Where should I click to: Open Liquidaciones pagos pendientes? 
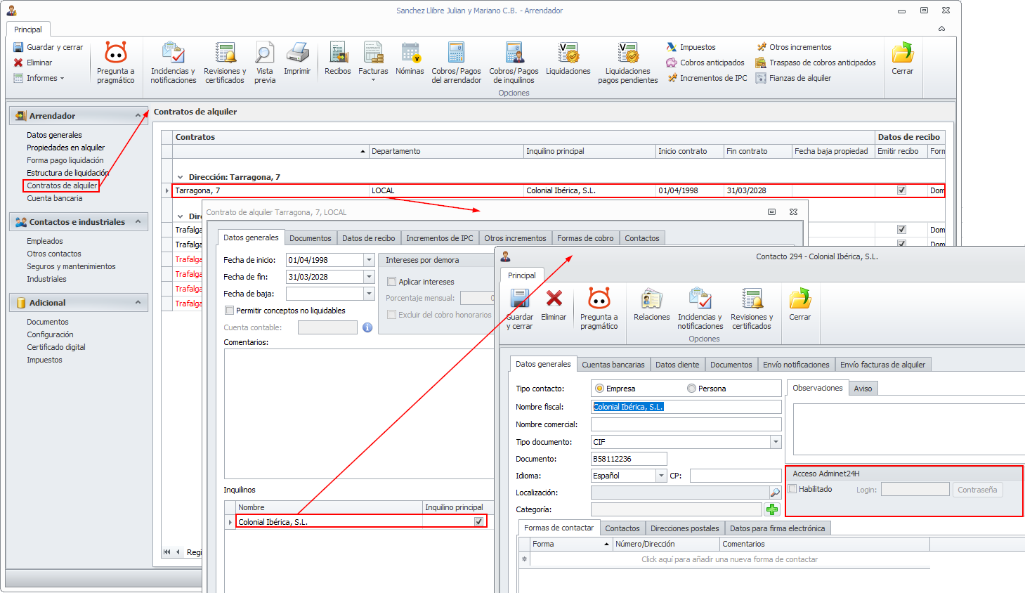coord(628,63)
